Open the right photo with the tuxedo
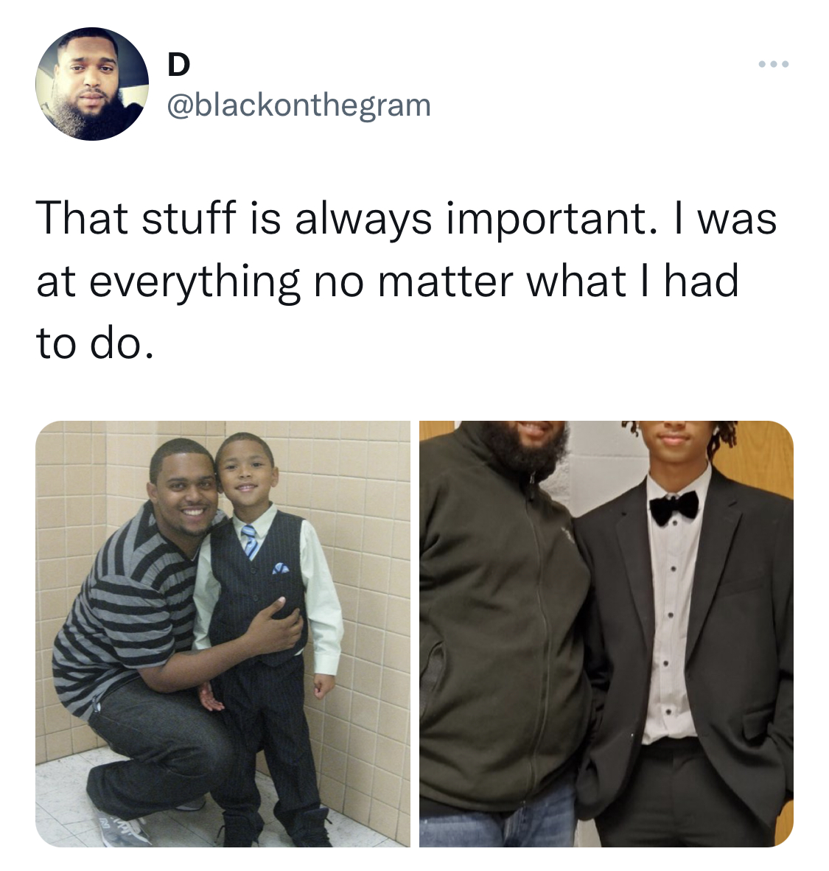The height and width of the screenshot is (871, 829). (x=606, y=634)
